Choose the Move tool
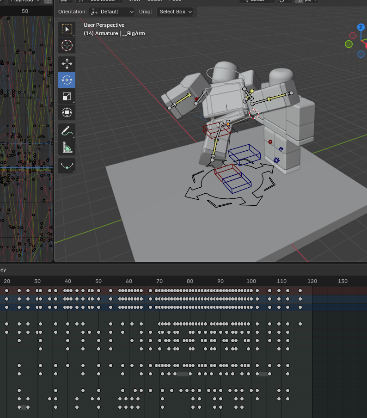 click(67, 64)
